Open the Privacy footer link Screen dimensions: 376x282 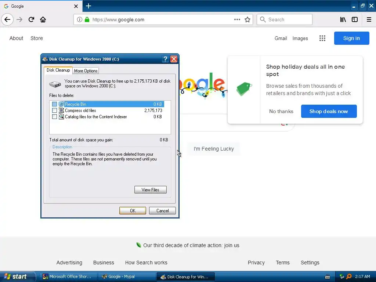256,263
